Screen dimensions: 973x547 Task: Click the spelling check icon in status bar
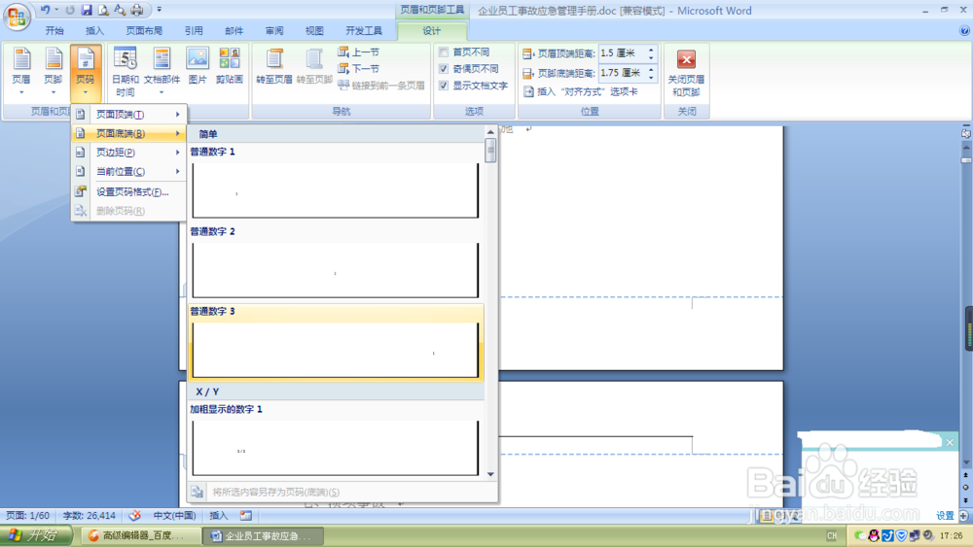134,515
